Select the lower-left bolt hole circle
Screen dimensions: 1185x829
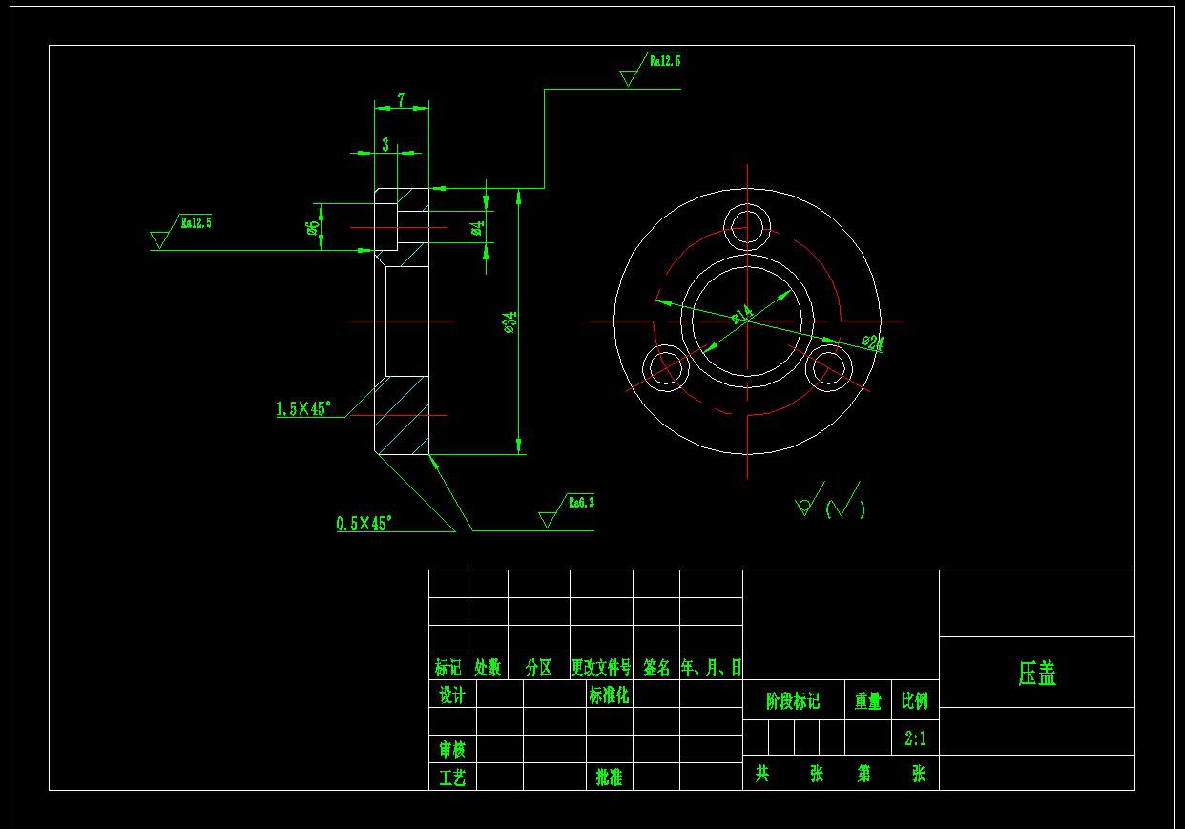click(666, 367)
